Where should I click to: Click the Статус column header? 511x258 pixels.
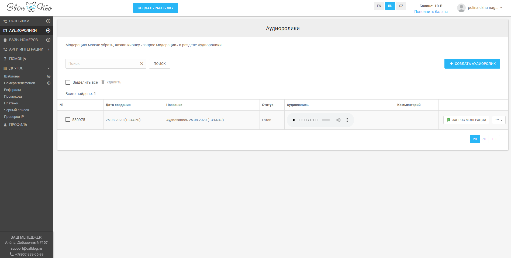(x=268, y=105)
